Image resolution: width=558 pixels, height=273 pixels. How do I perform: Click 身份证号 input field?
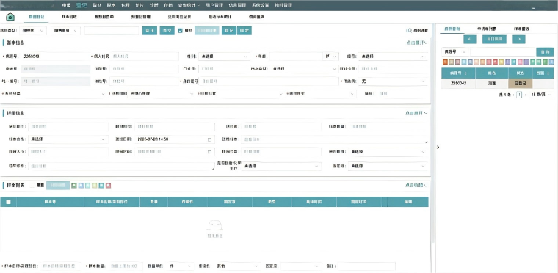[269, 81]
